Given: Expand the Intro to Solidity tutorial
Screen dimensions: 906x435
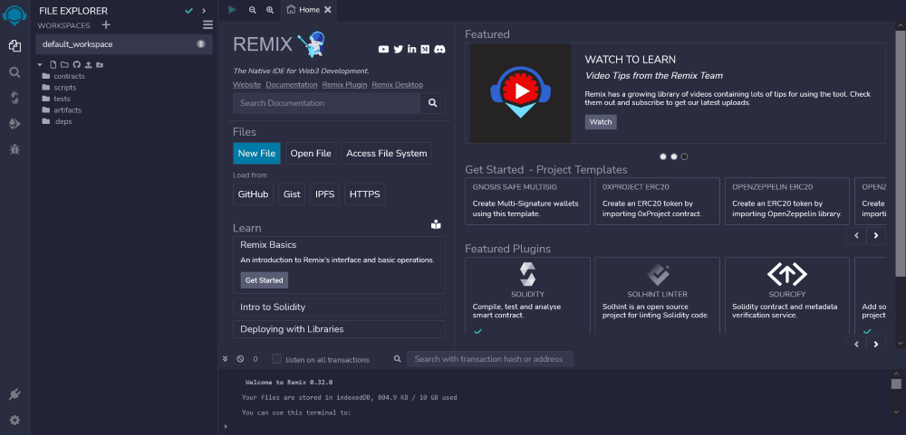Looking at the screenshot, I should (339, 307).
